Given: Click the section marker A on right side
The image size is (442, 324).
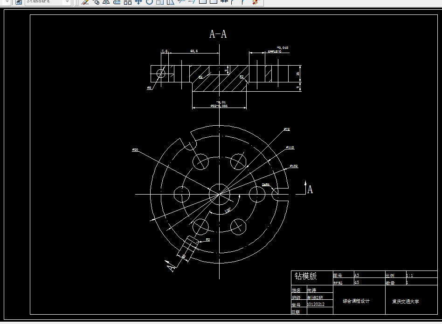Looking at the screenshot, I should click(310, 189).
